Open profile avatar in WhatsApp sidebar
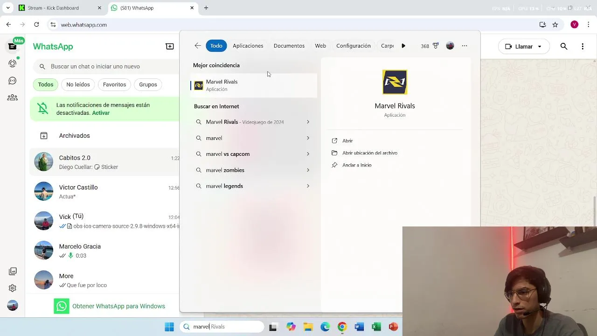 coord(13,306)
